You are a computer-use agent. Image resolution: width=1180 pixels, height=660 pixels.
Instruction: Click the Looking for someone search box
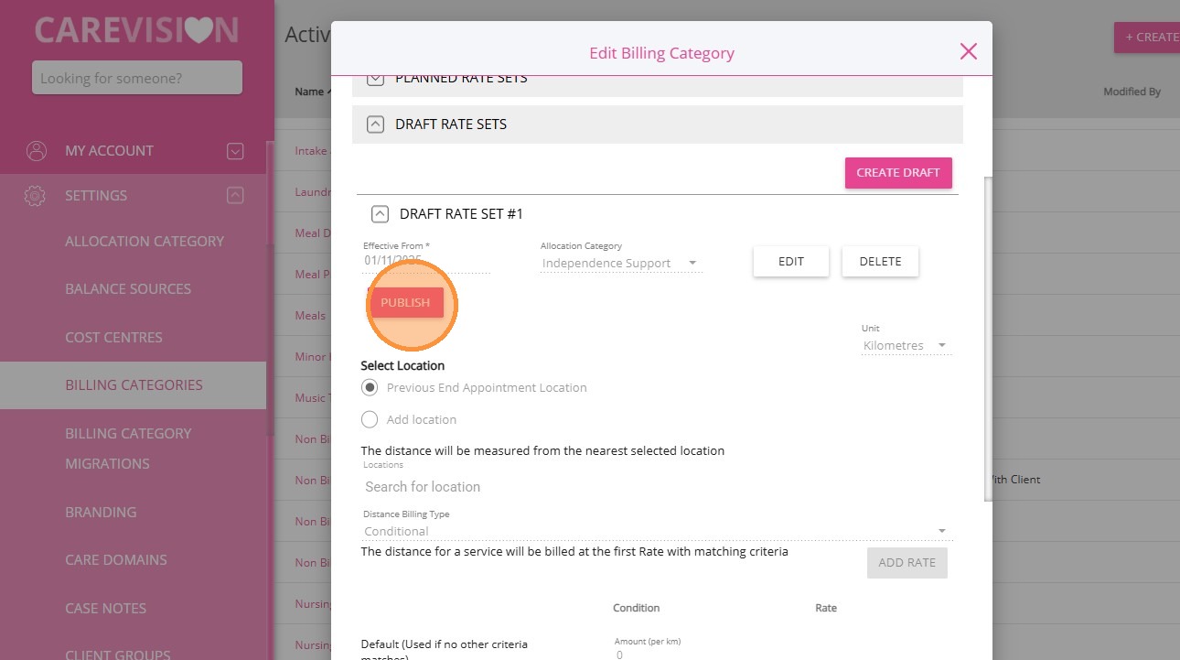137,78
